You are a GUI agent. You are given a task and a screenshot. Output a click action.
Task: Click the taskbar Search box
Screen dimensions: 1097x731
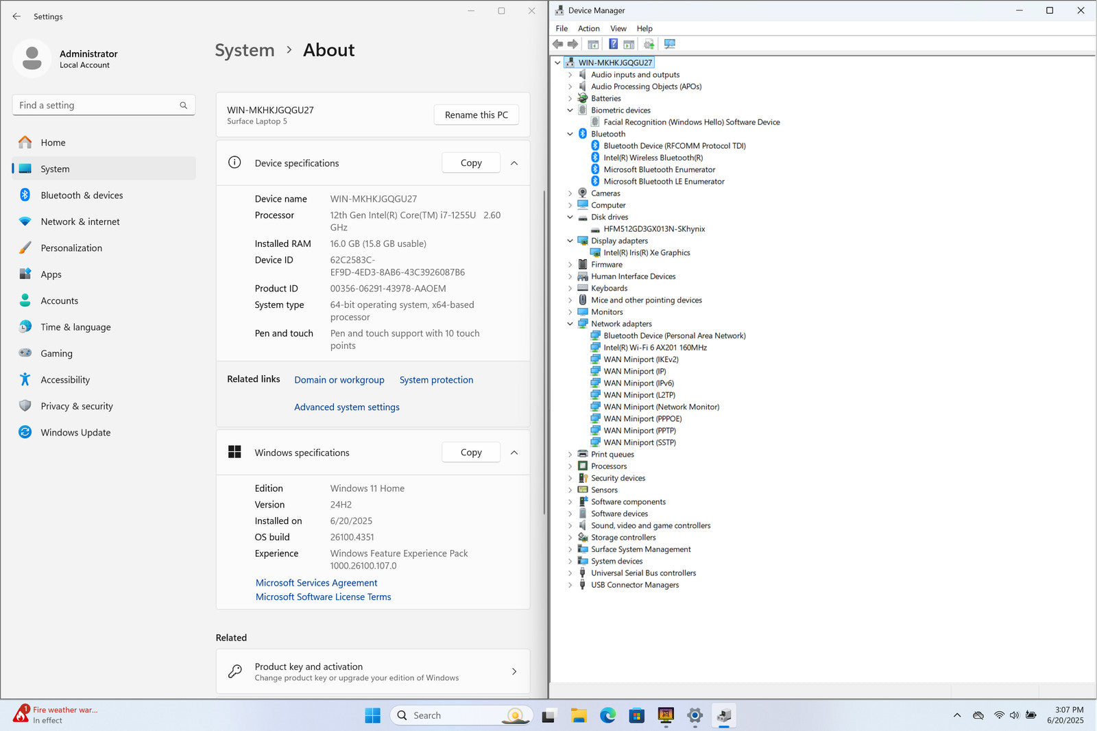[x=461, y=716]
